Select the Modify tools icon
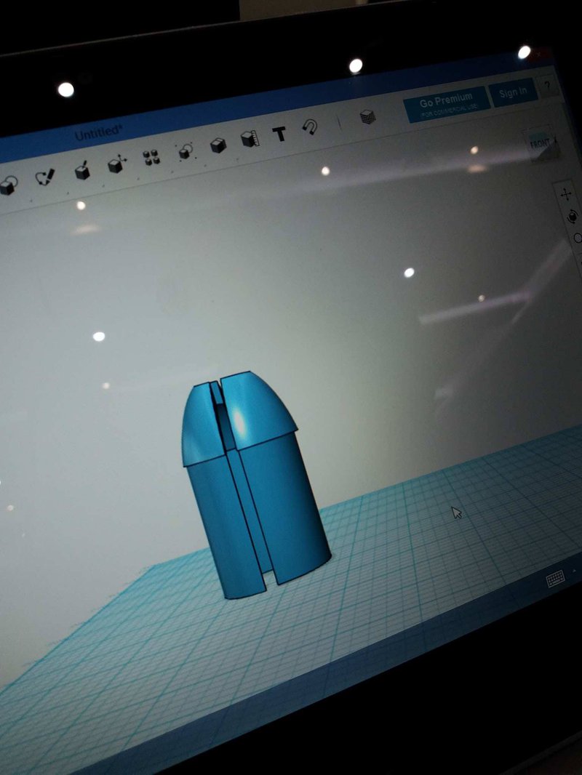 click(x=116, y=165)
